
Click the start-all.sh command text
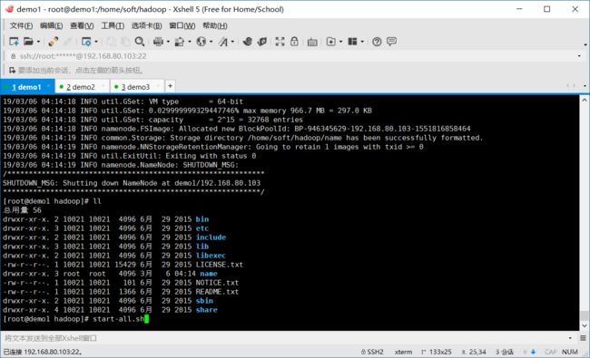[119, 319]
